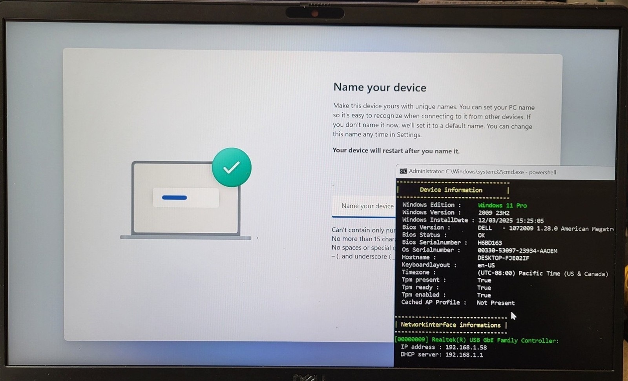Click "Realtek(R) USB GbE Family Controller" line
The width and height of the screenshot is (628, 381).
pos(476,340)
